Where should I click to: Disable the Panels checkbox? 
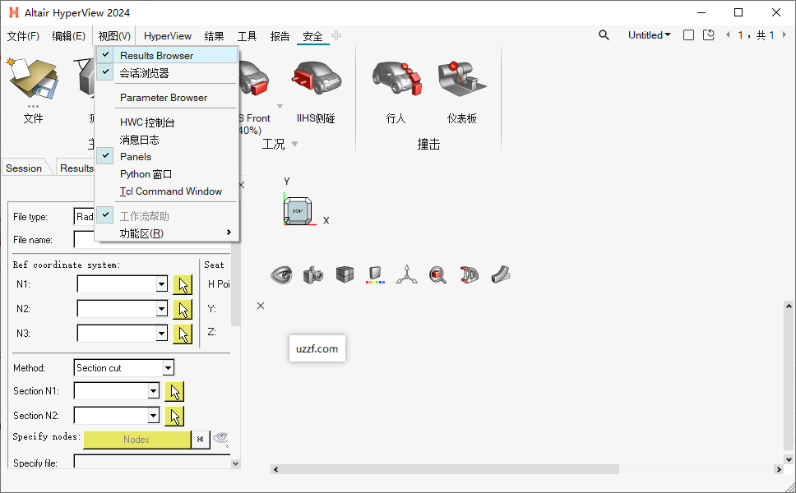point(105,156)
